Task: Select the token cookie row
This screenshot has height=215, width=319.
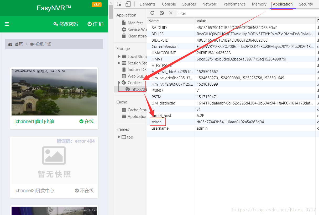Action: click(x=233, y=122)
